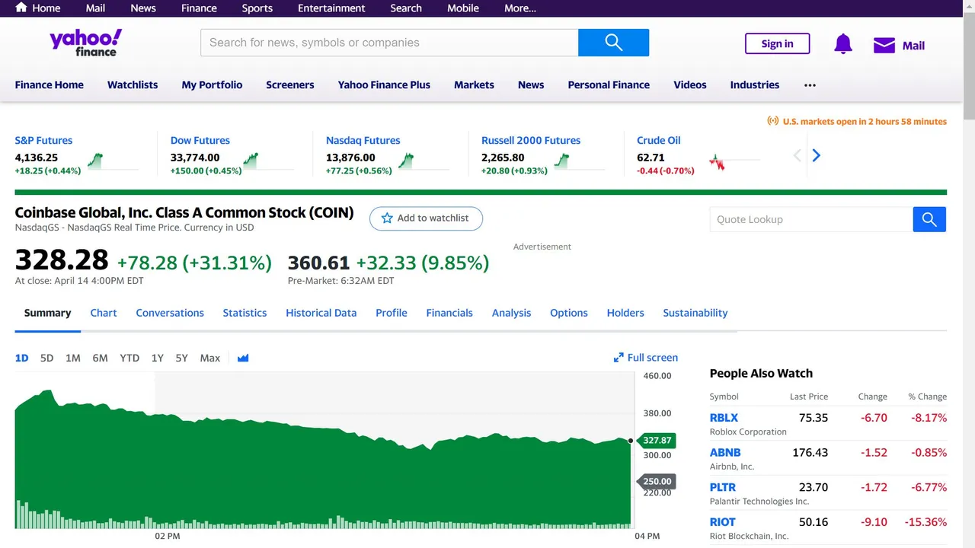This screenshot has width=975, height=548.
Task: Open Entertainment in the top bar
Action: click(331, 8)
